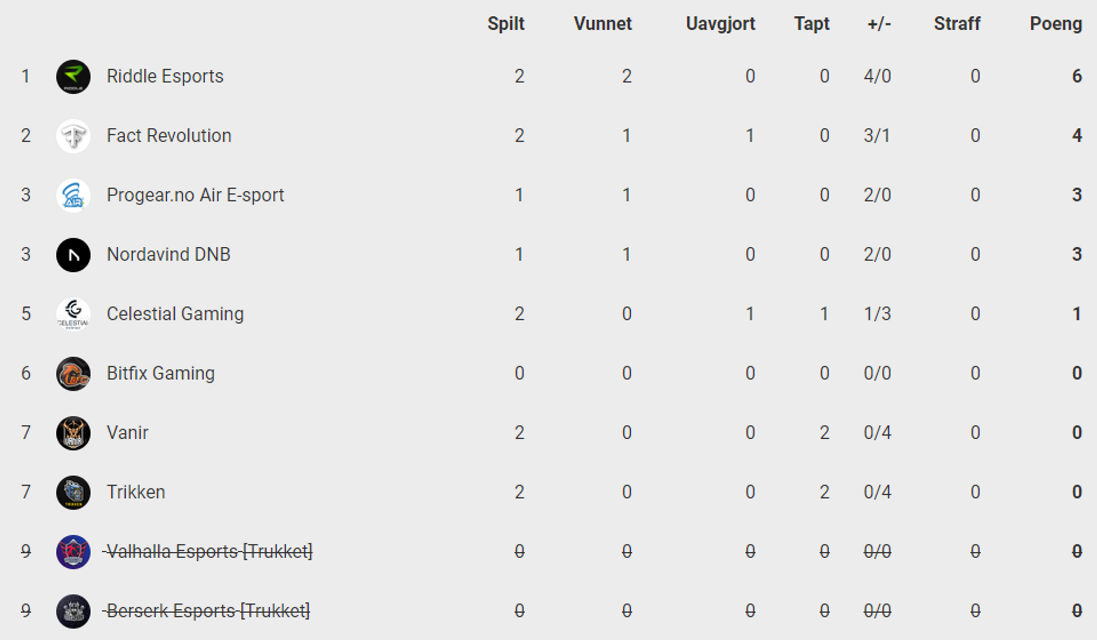
Task: Open the Progear.no Air E-sport logo
Action: coord(73,195)
